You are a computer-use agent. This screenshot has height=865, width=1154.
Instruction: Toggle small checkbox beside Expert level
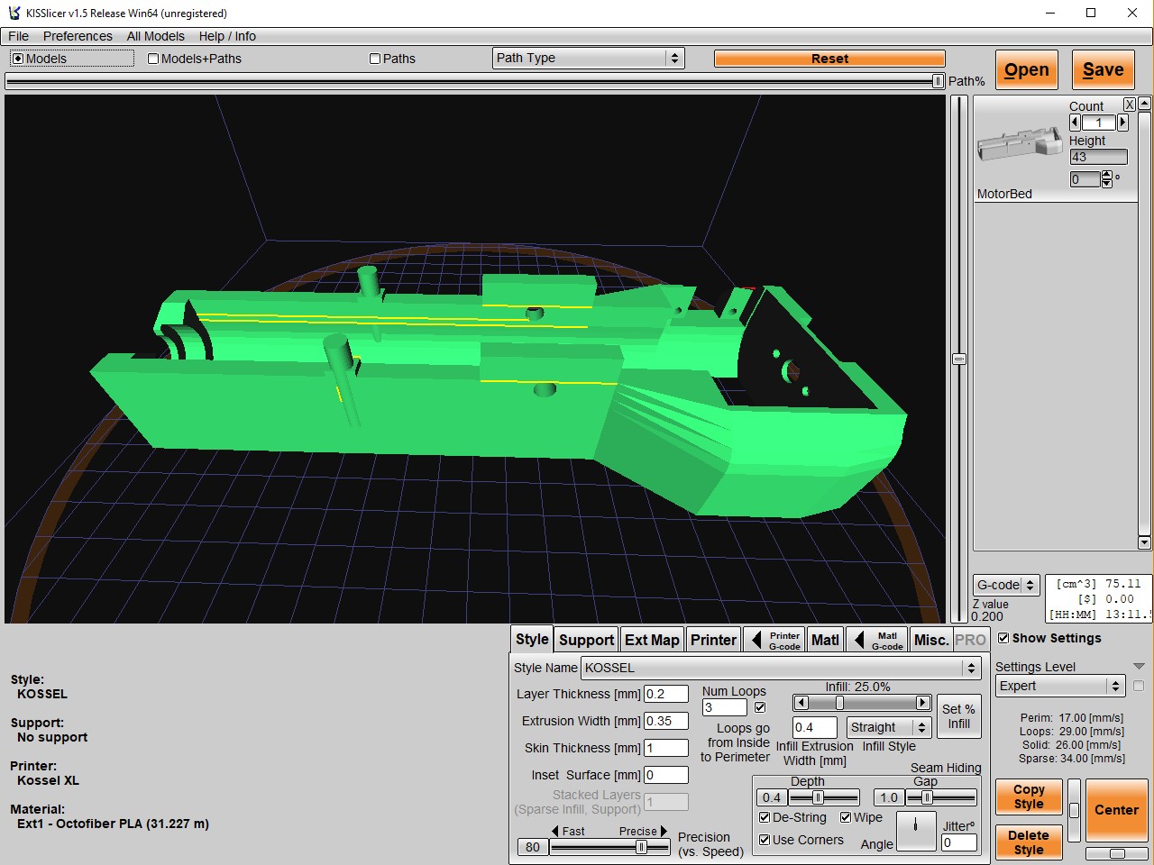pos(1139,686)
